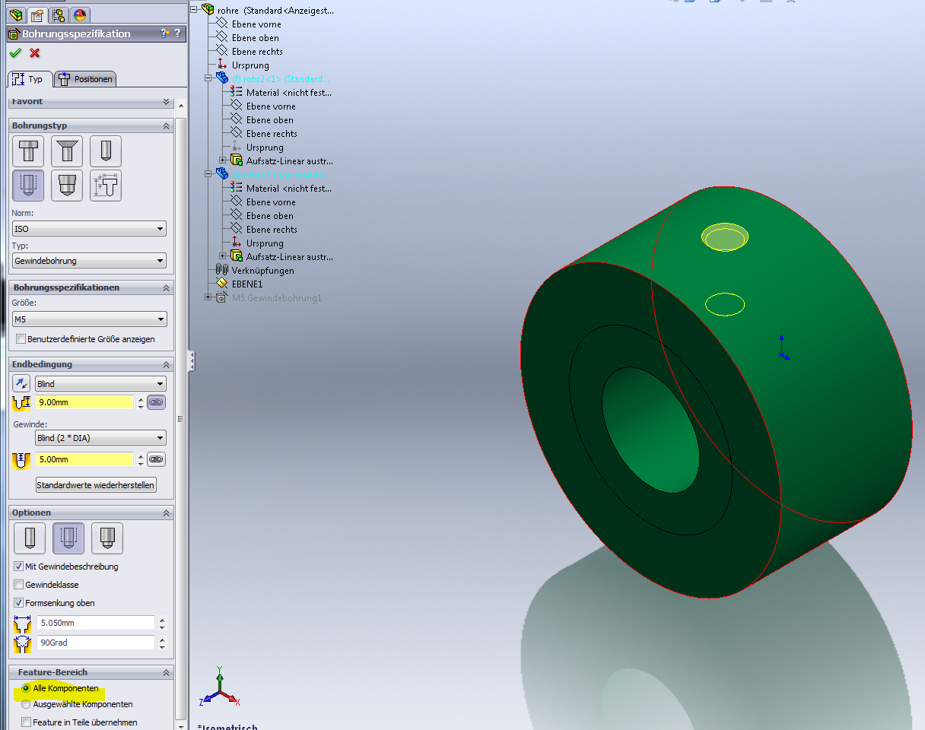Switch to the Typ tab
The image size is (925, 730).
(30, 79)
